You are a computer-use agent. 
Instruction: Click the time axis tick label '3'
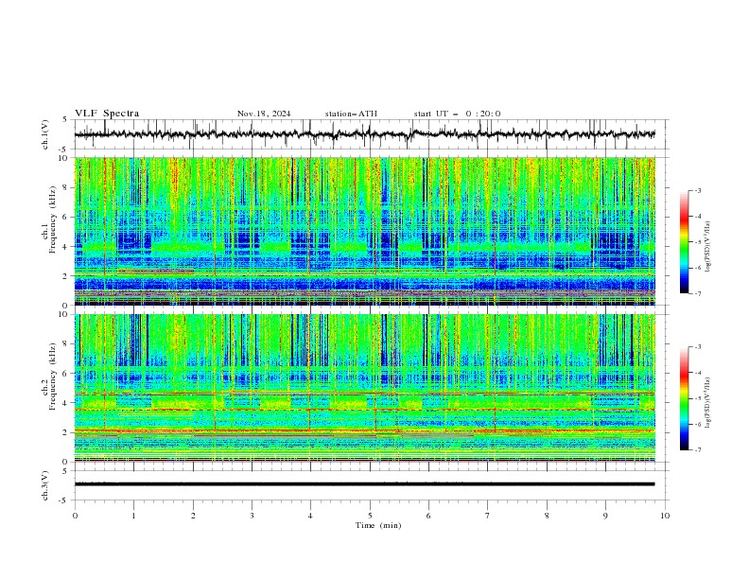(x=252, y=516)
